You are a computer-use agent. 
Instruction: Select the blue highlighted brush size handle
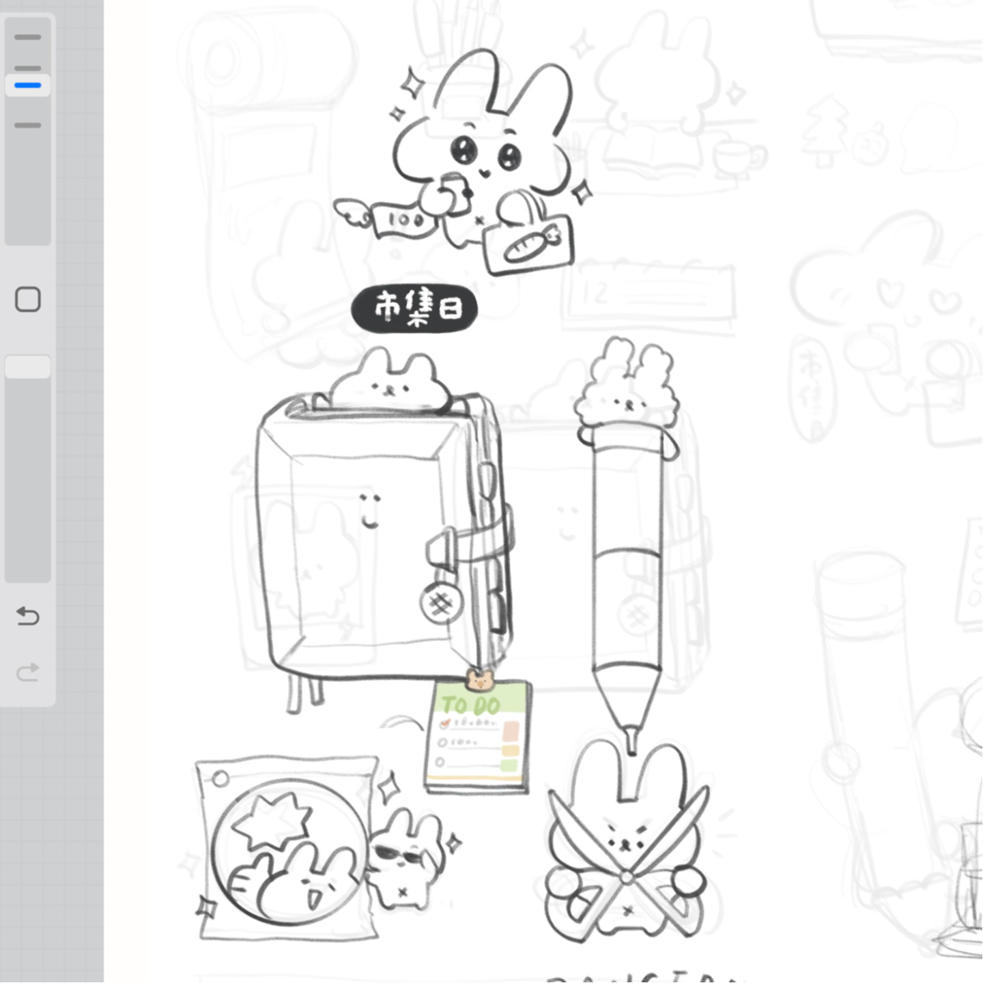point(28,85)
